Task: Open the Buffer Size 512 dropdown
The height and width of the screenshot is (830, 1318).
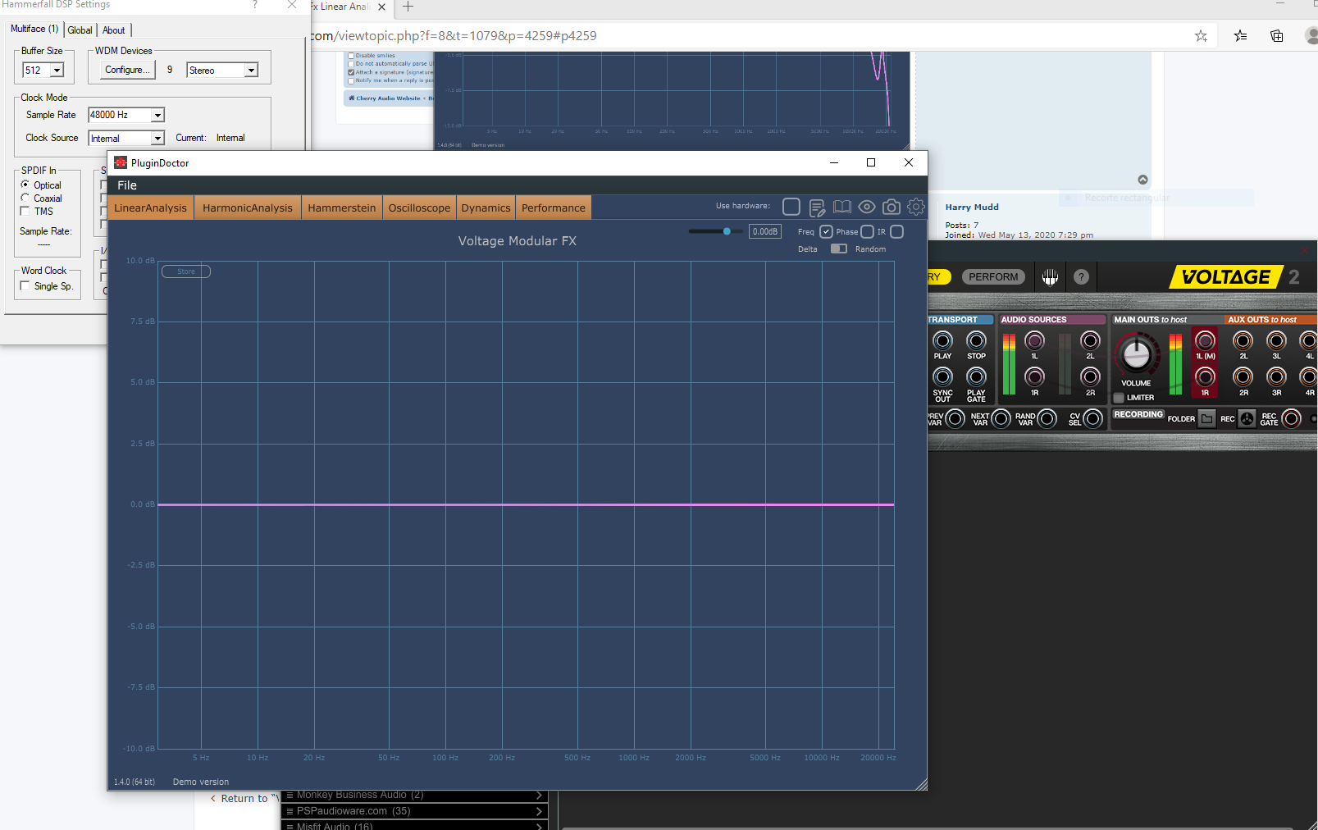Action: [57, 71]
